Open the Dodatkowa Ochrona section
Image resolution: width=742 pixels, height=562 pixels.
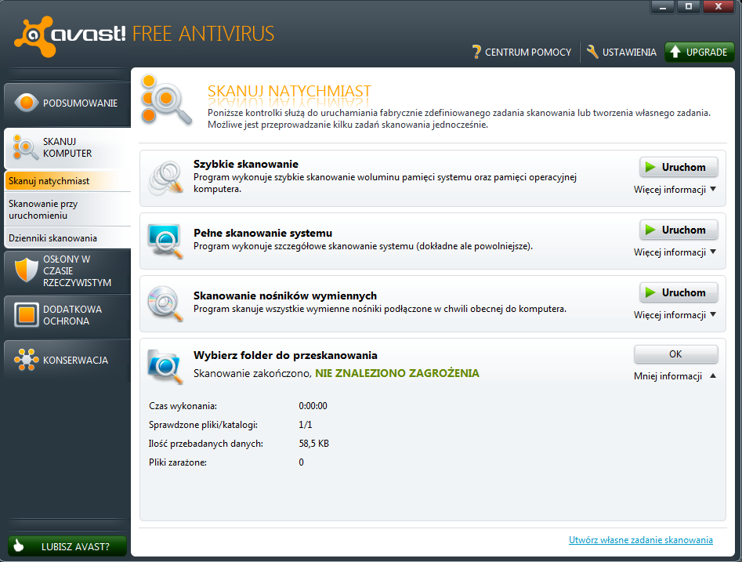tap(67, 315)
